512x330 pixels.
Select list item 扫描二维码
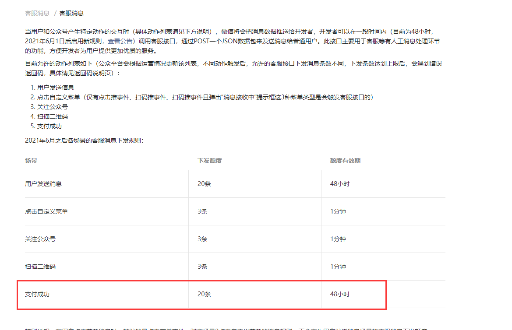coord(52,116)
